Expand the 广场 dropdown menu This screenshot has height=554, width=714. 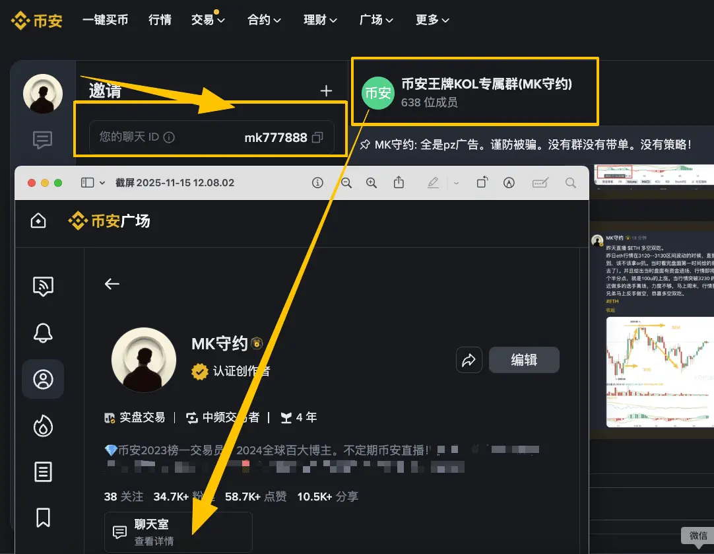[376, 20]
